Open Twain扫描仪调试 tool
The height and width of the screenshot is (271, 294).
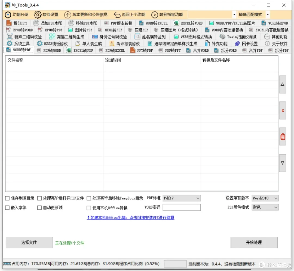[x=238, y=37]
